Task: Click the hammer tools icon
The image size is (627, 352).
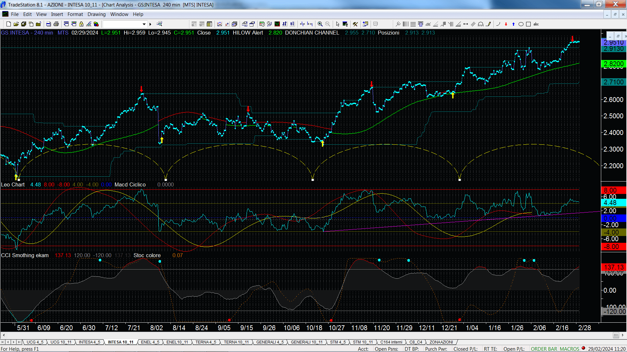Action: [355, 24]
